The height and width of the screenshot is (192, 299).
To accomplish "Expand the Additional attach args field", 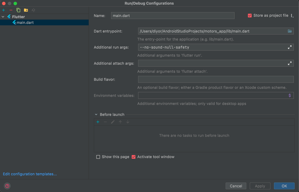I will coord(289,63).
